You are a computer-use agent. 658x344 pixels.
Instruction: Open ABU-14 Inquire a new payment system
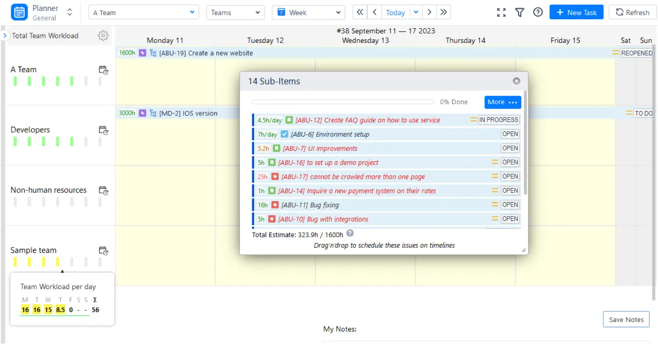click(x=357, y=191)
